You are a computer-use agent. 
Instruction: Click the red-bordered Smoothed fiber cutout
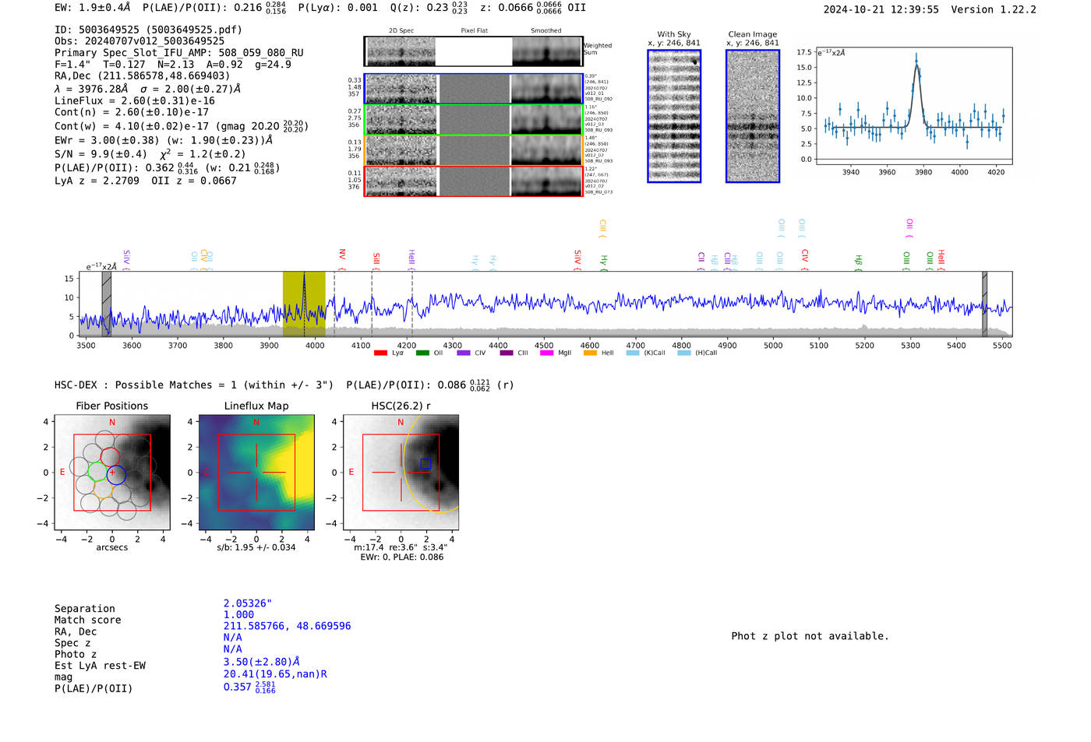tap(546, 181)
